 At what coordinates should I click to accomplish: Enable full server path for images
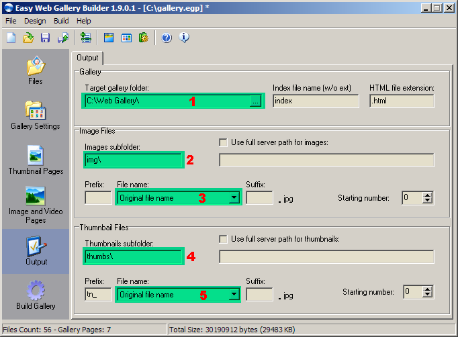[223, 142]
